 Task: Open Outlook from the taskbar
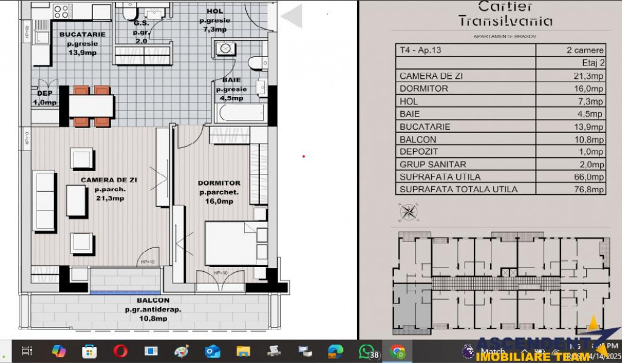pyautogui.click(x=213, y=351)
